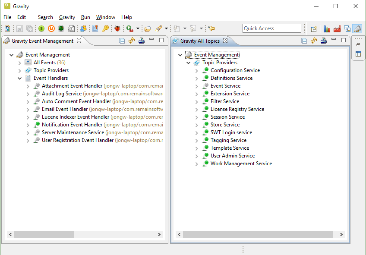This screenshot has width=366, height=255.
Task: Click the yellow key icon in toolbar
Action: [x=105, y=28]
